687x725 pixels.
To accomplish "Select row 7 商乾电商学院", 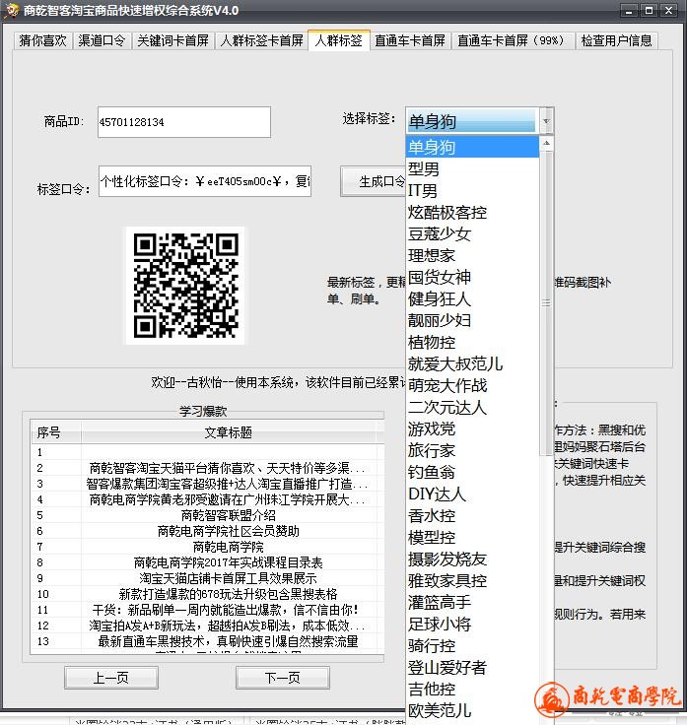I will [207, 547].
